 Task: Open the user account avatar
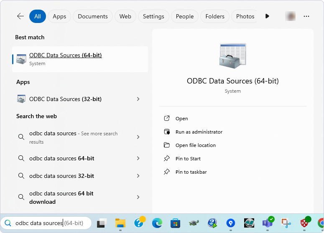(290, 16)
